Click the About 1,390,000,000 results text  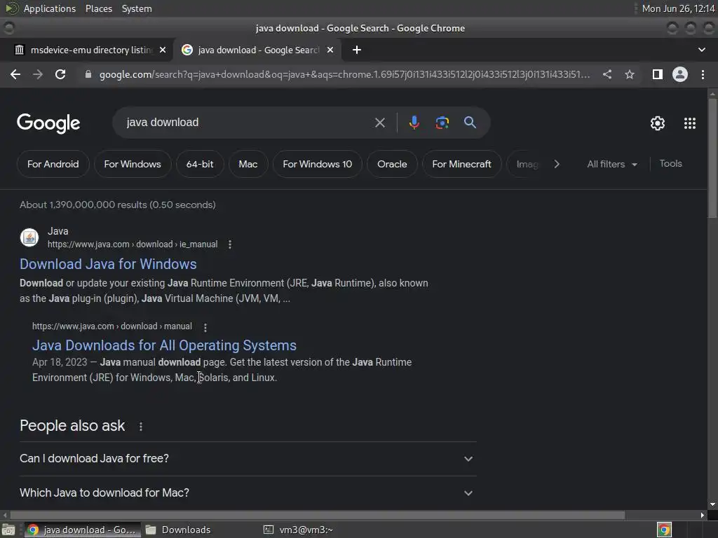click(118, 205)
